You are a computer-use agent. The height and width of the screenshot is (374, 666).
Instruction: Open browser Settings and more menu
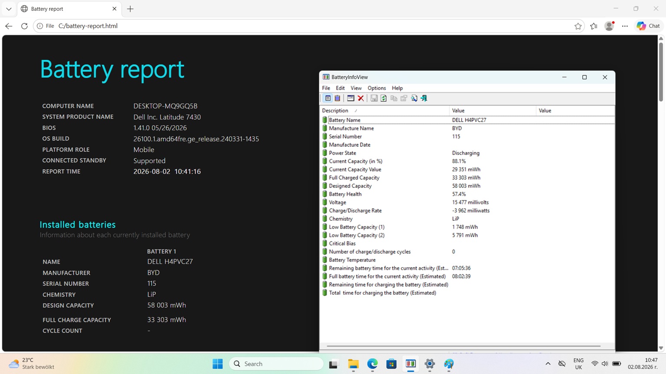[625, 26]
